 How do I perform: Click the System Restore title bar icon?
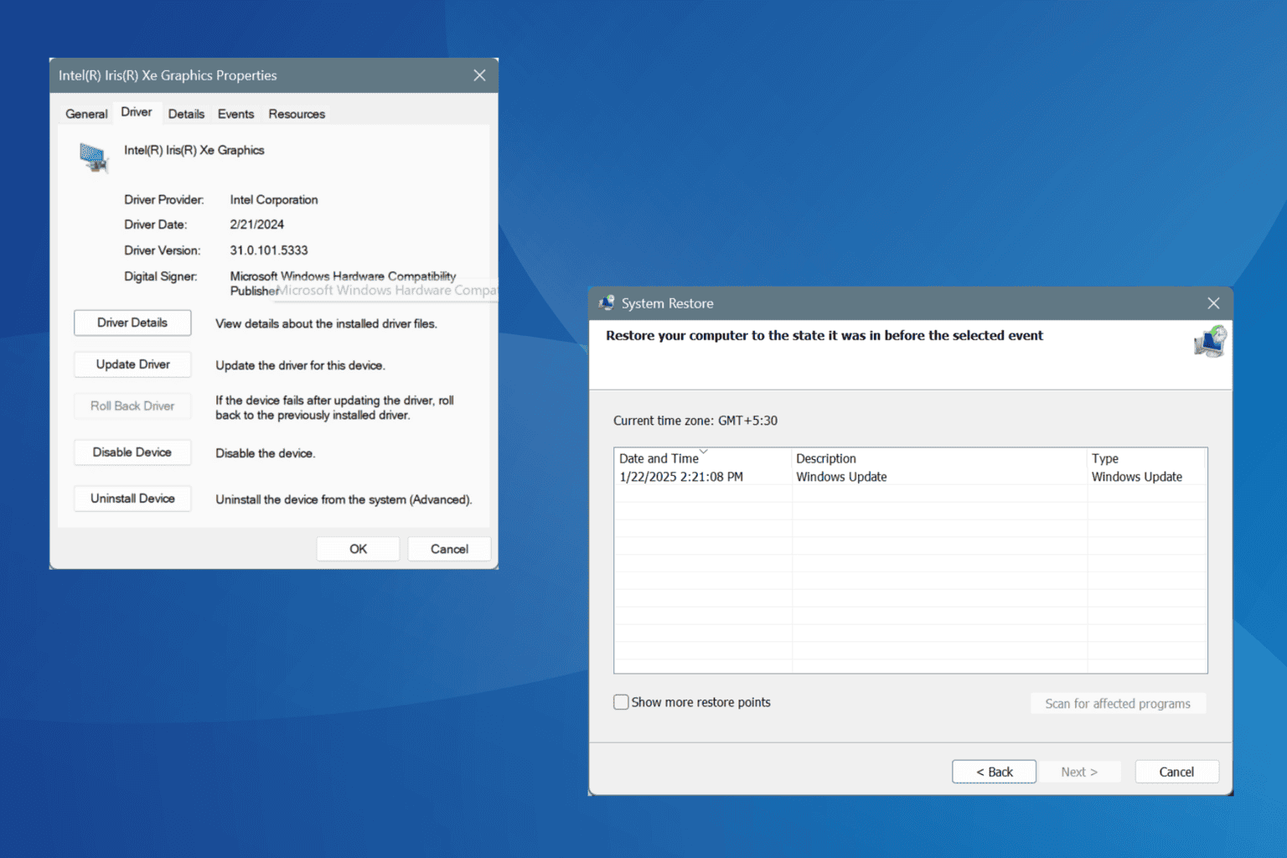tap(607, 303)
